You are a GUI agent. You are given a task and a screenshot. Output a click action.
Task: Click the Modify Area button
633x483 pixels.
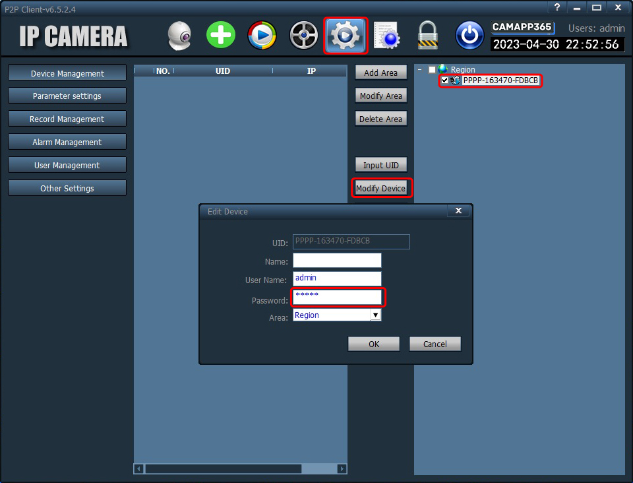pyautogui.click(x=380, y=96)
